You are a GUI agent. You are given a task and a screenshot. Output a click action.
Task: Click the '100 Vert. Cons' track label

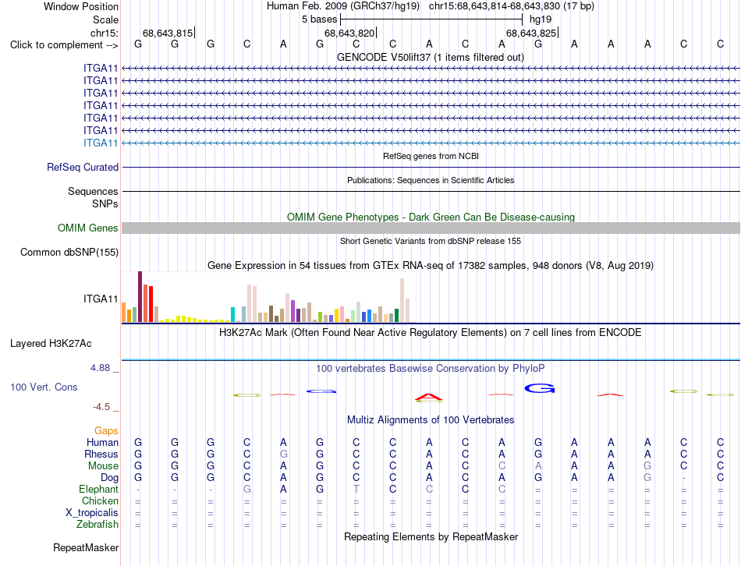coord(44,387)
